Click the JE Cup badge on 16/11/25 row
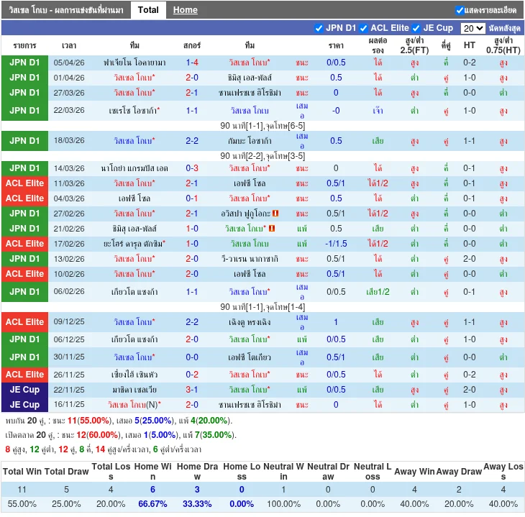 click(24, 405)
